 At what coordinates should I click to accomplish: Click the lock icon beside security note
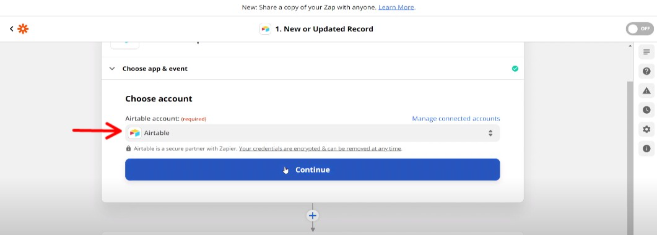pos(129,148)
